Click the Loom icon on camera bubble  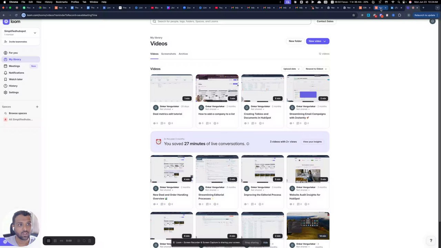point(5,242)
